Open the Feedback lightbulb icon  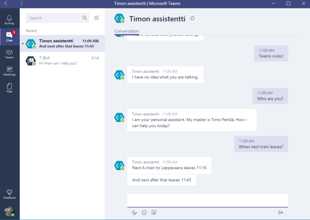tap(9, 194)
